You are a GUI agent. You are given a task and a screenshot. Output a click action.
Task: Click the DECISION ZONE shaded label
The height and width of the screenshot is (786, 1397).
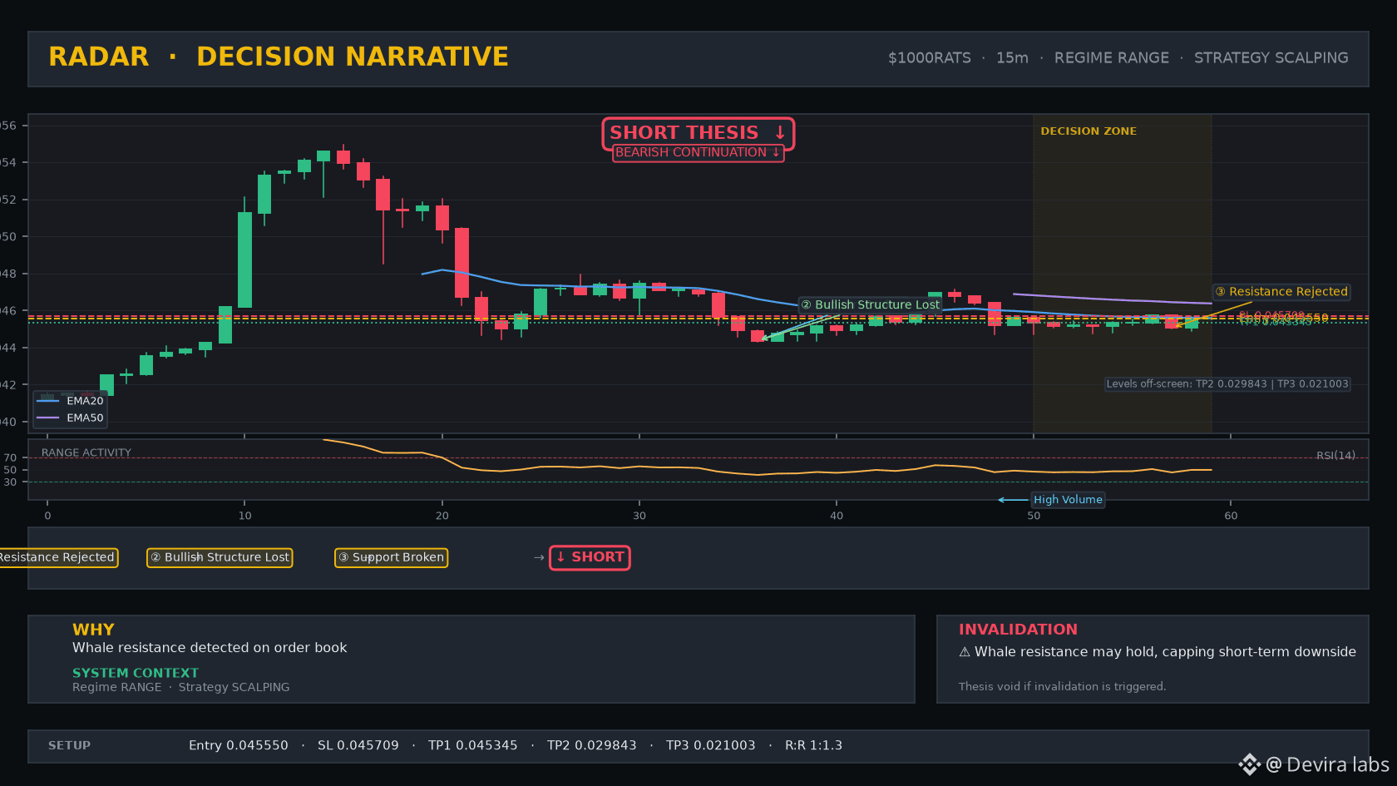click(1088, 131)
